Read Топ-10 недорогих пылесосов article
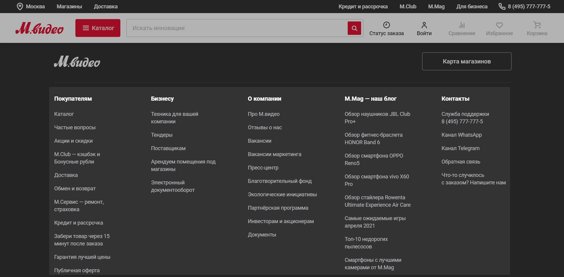564x277 pixels. coord(366,243)
